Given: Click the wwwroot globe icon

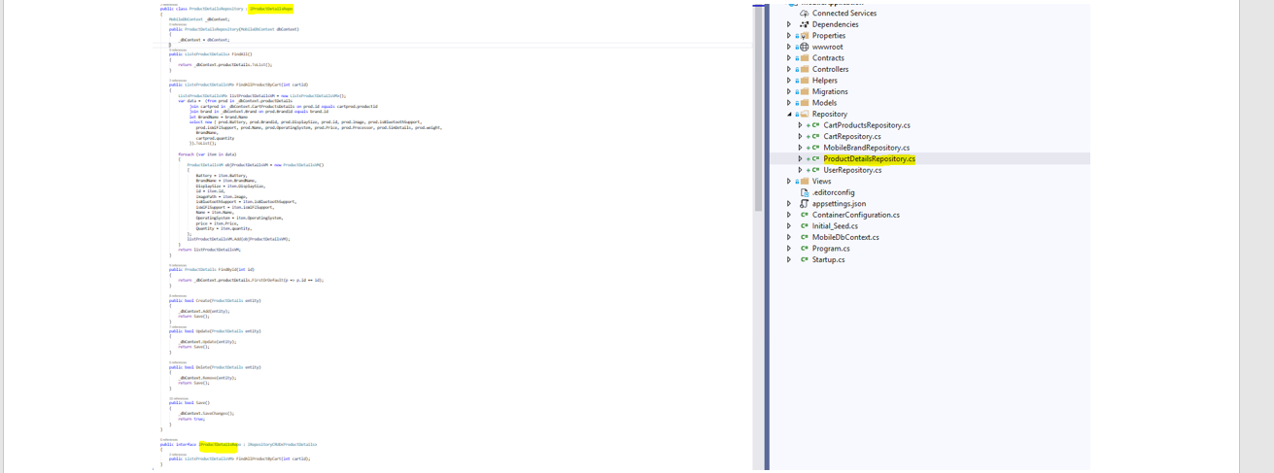Looking at the screenshot, I should [x=805, y=47].
